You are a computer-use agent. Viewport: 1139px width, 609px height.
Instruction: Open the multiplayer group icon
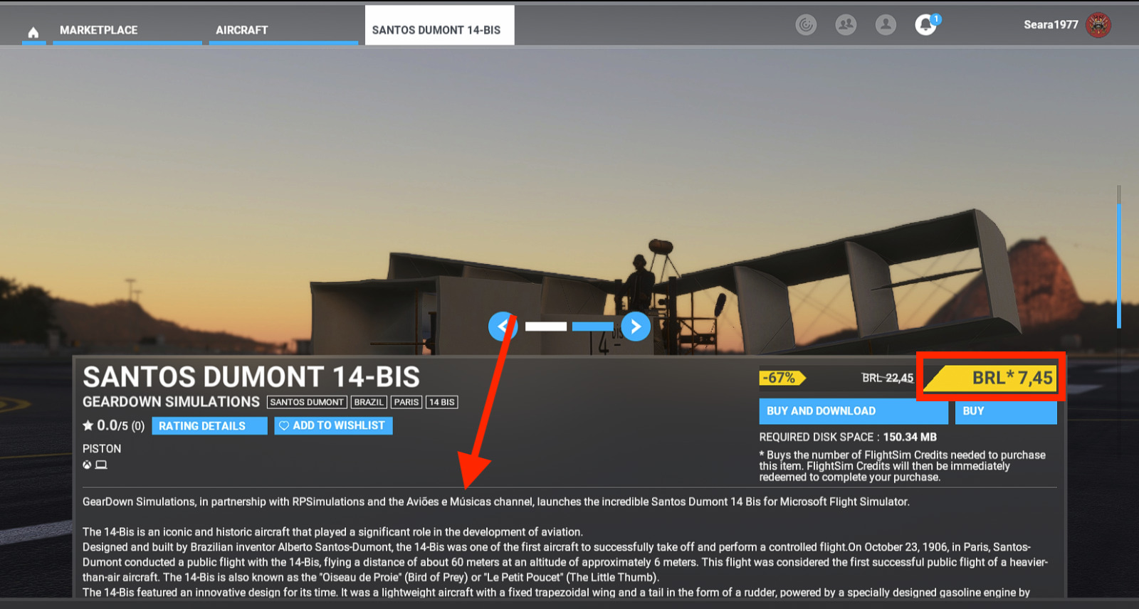846,25
